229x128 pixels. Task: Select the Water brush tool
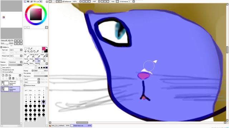(43, 56)
